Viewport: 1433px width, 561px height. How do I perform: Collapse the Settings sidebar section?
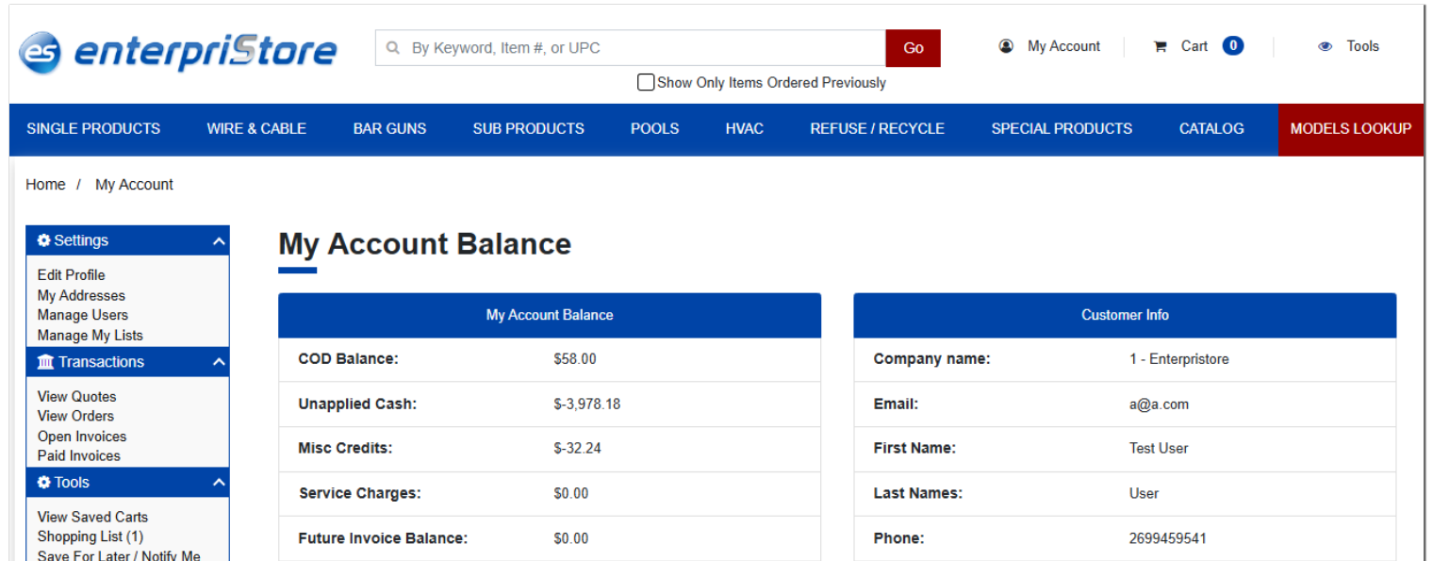[219, 241]
